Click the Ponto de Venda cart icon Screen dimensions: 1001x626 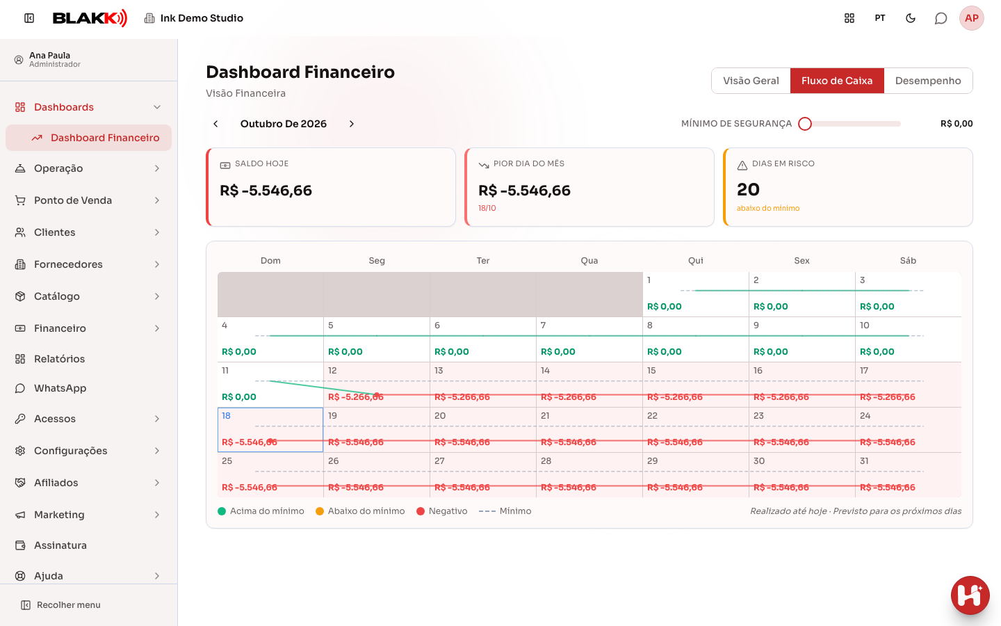click(x=20, y=200)
